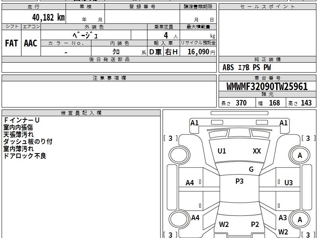
Task: Click the 注意事項欄 header
Action: 109,78
